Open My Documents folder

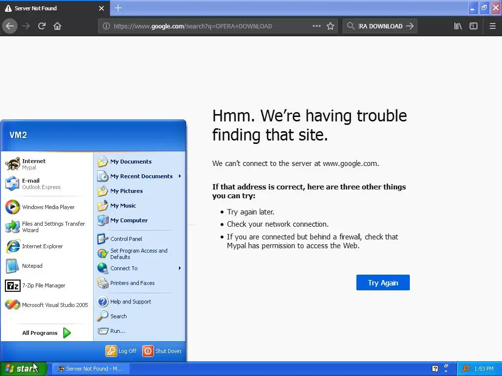(x=140, y=162)
